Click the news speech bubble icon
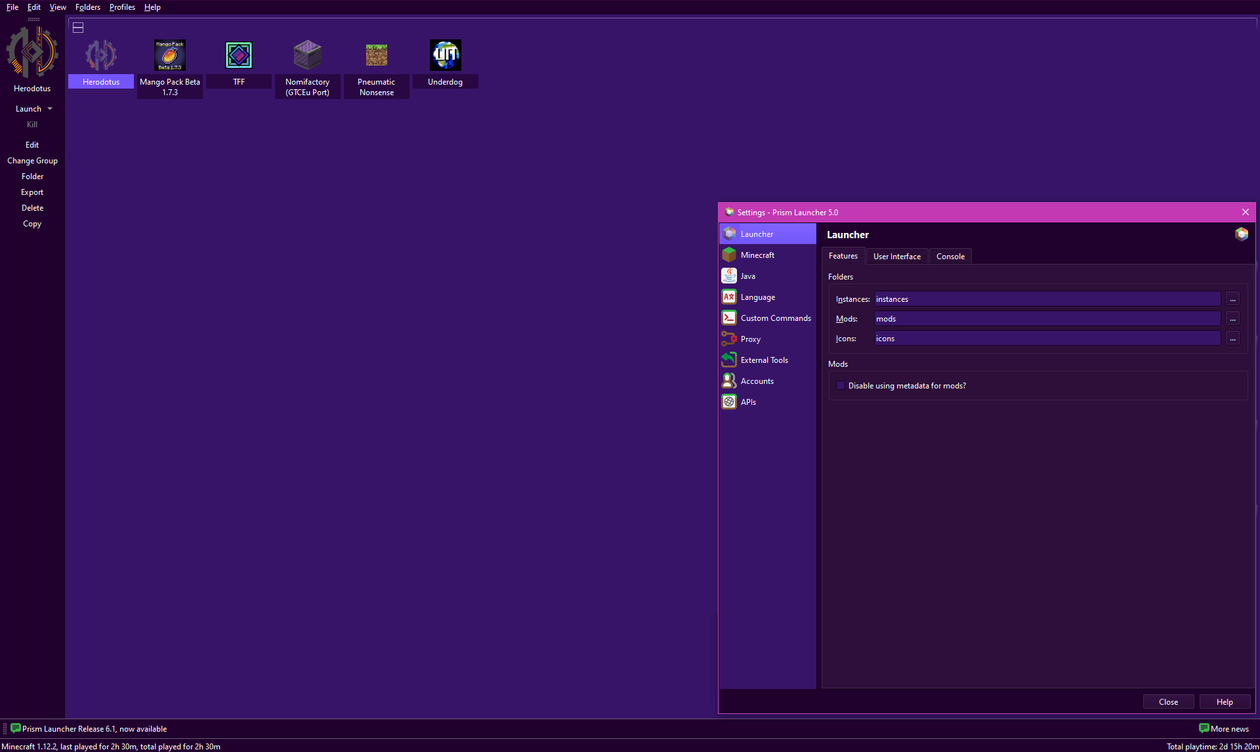 coord(16,728)
